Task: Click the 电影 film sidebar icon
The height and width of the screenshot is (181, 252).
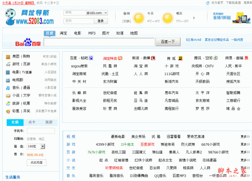Action: (x=8, y=72)
